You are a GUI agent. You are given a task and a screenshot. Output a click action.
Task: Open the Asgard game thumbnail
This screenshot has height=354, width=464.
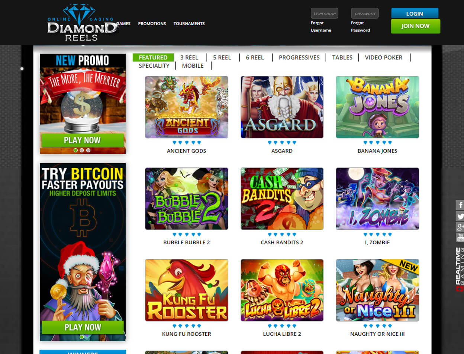(282, 107)
